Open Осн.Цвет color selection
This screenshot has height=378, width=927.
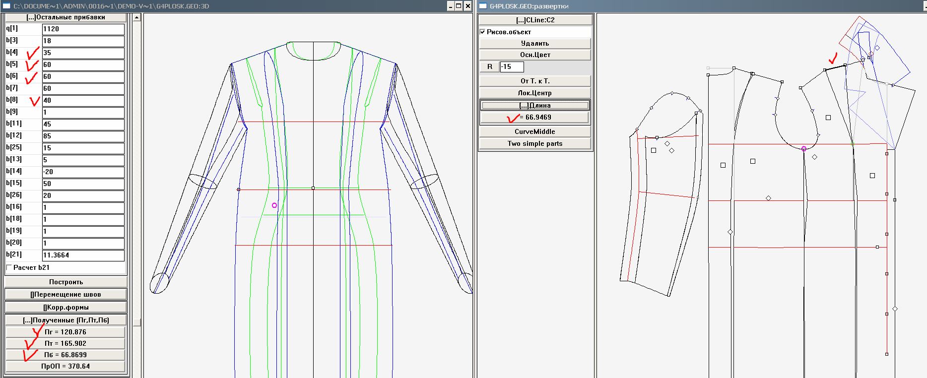point(535,55)
